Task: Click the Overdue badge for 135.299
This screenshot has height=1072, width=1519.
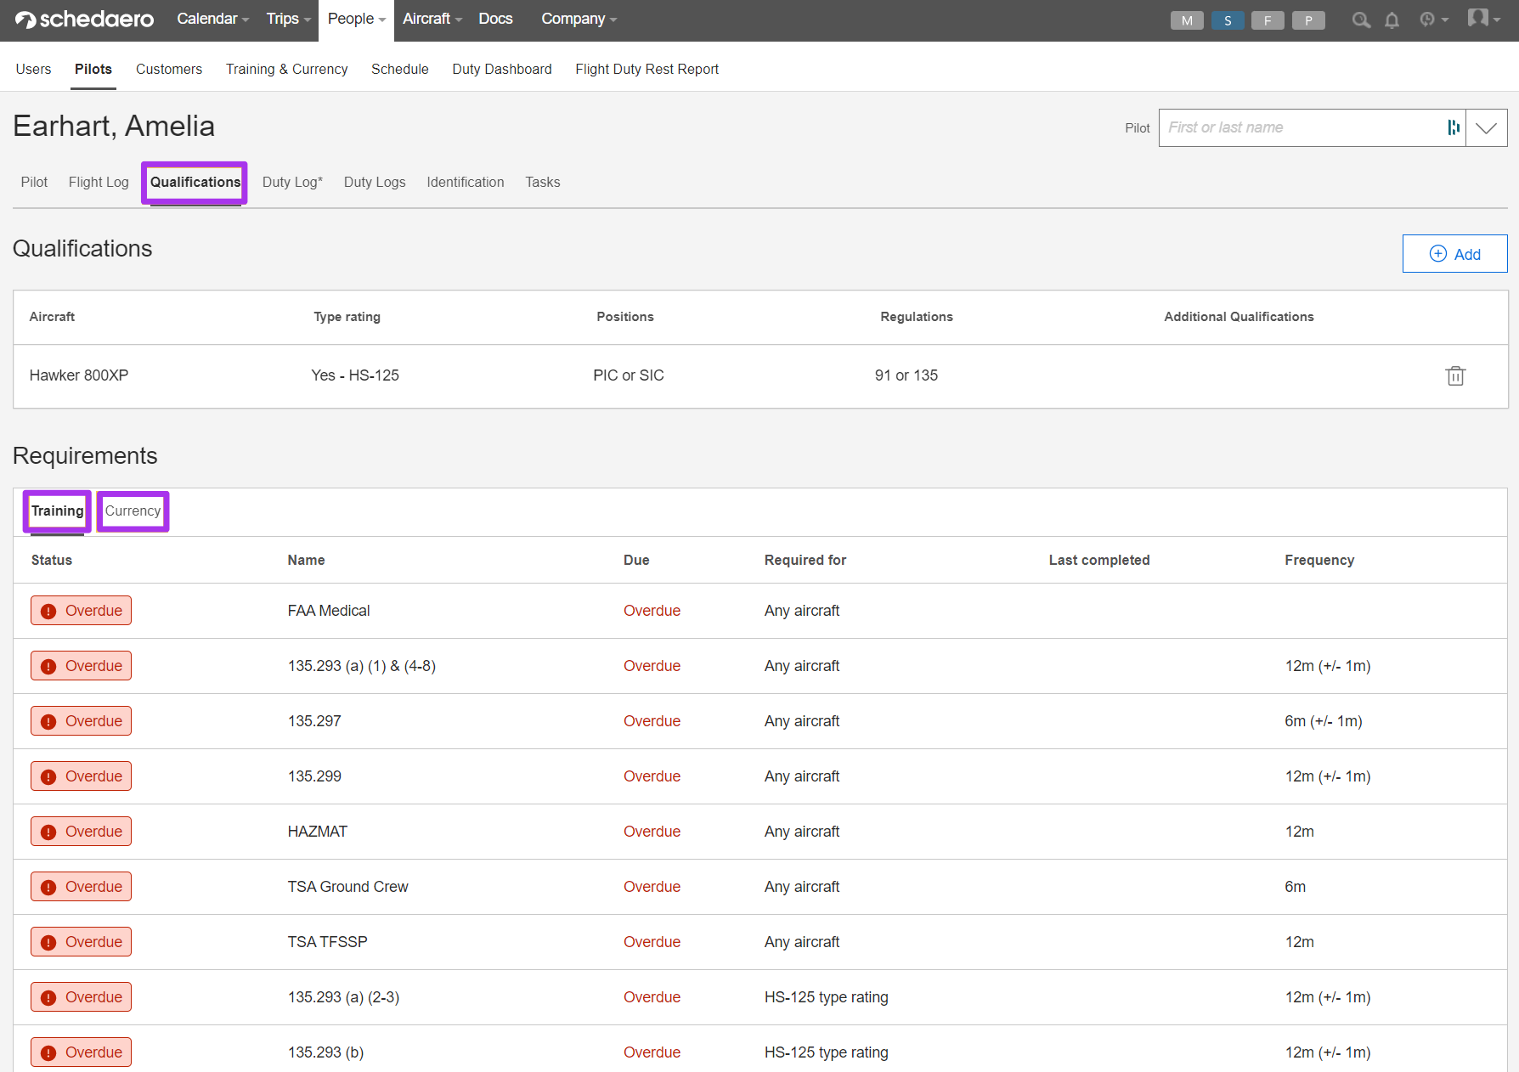Action: click(82, 776)
